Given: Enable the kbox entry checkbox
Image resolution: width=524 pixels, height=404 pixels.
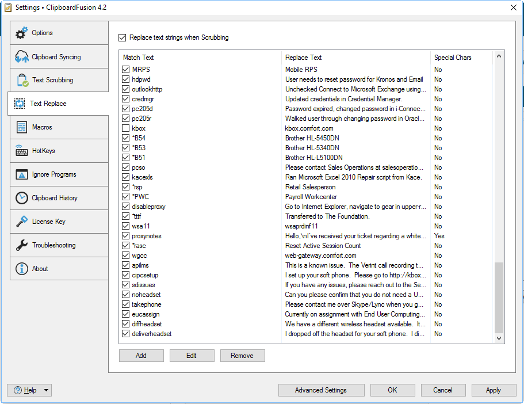Looking at the screenshot, I should [x=126, y=128].
